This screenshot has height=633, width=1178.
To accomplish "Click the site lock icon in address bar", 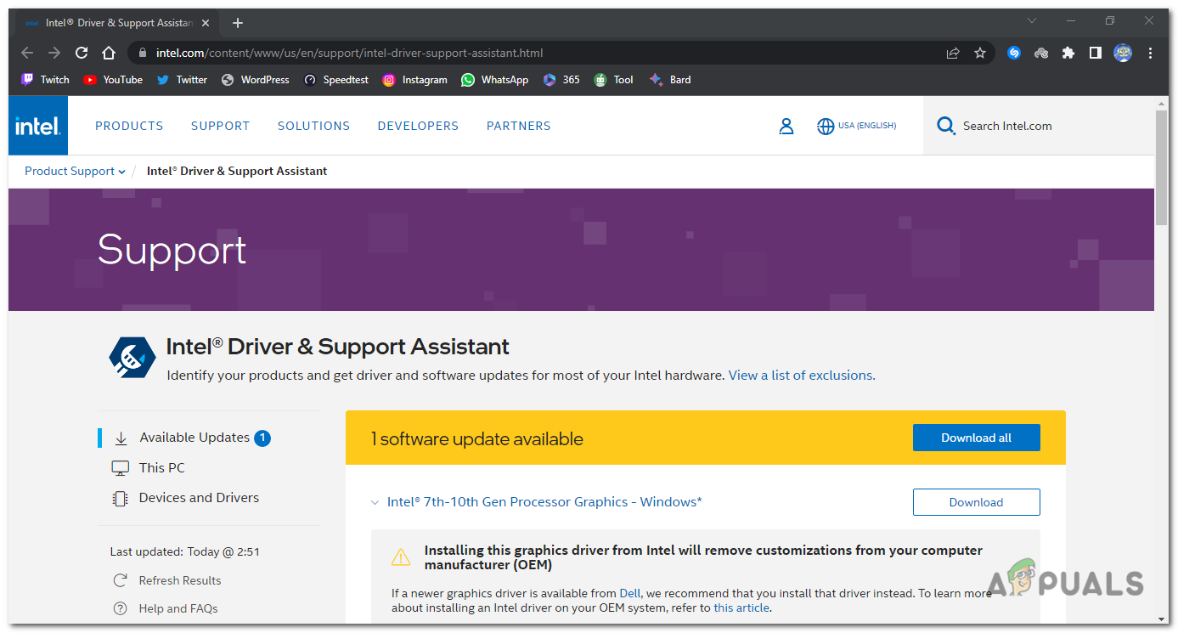I will pyautogui.click(x=143, y=53).
